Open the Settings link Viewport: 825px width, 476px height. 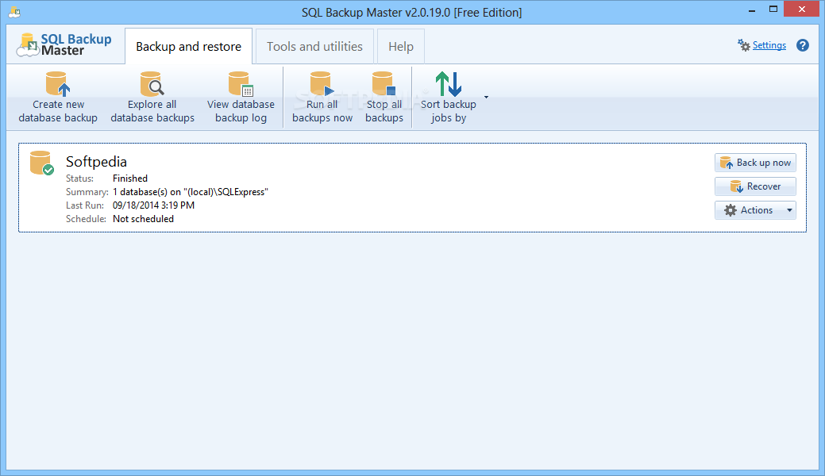click(769, 45)
